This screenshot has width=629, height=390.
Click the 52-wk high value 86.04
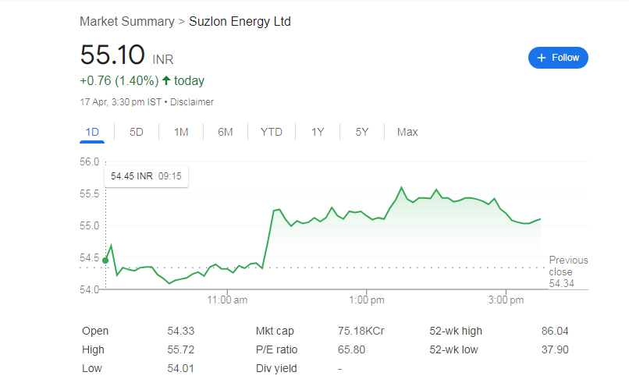pyautogui.click(x=555, y=331)
